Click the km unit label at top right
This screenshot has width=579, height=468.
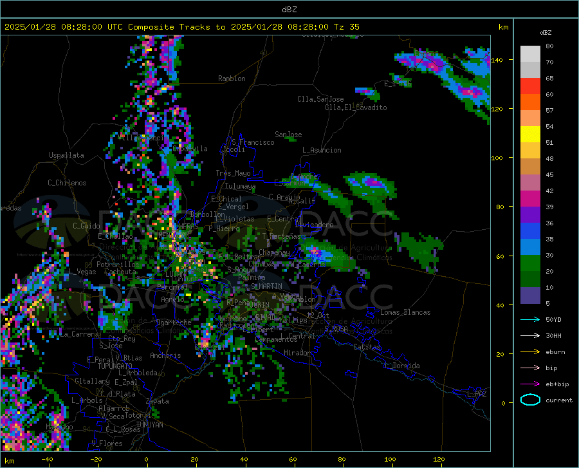[503, 27]
